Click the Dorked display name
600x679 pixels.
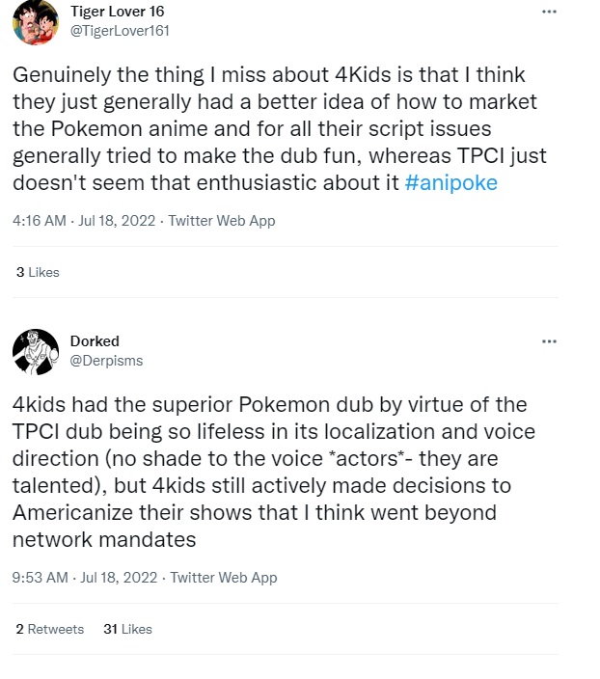pyautogui.click(x=93, y=340)
